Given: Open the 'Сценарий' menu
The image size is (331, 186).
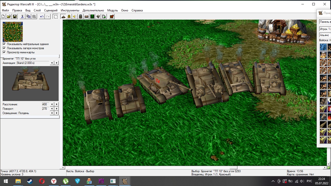Looking at the screenshot, I should (x=51, y=10).
